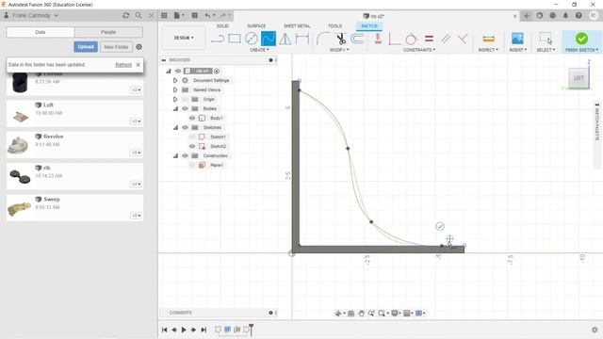Select the Sketch Dimension tool
Viewport: 603px width, 339px height.
302,39
